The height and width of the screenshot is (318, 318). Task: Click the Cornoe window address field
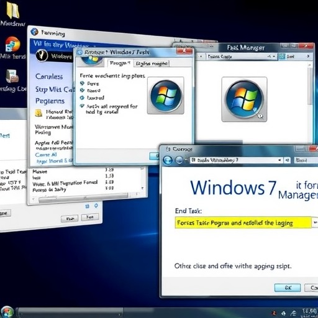pyautogui.click(x=236, y=160)
